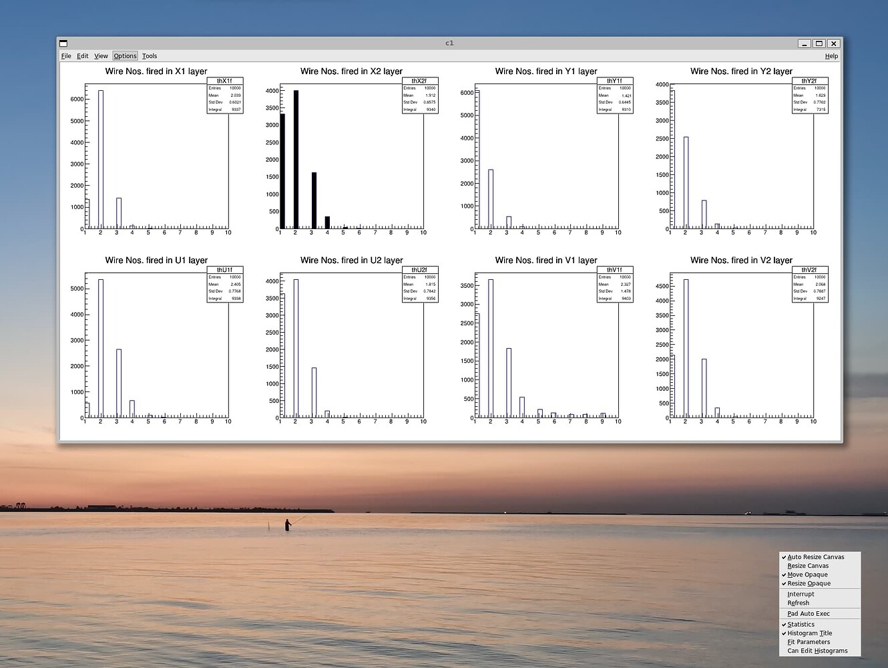This screenshot has width=888, height=668.
Task: Open the File menu
Action: 66,56
